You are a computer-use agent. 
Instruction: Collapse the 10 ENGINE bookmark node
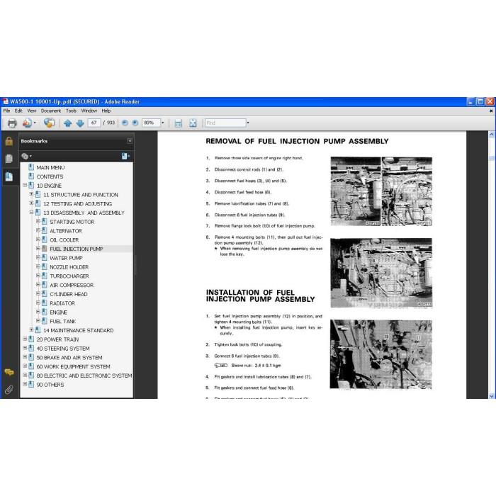(x=25, y=185)
